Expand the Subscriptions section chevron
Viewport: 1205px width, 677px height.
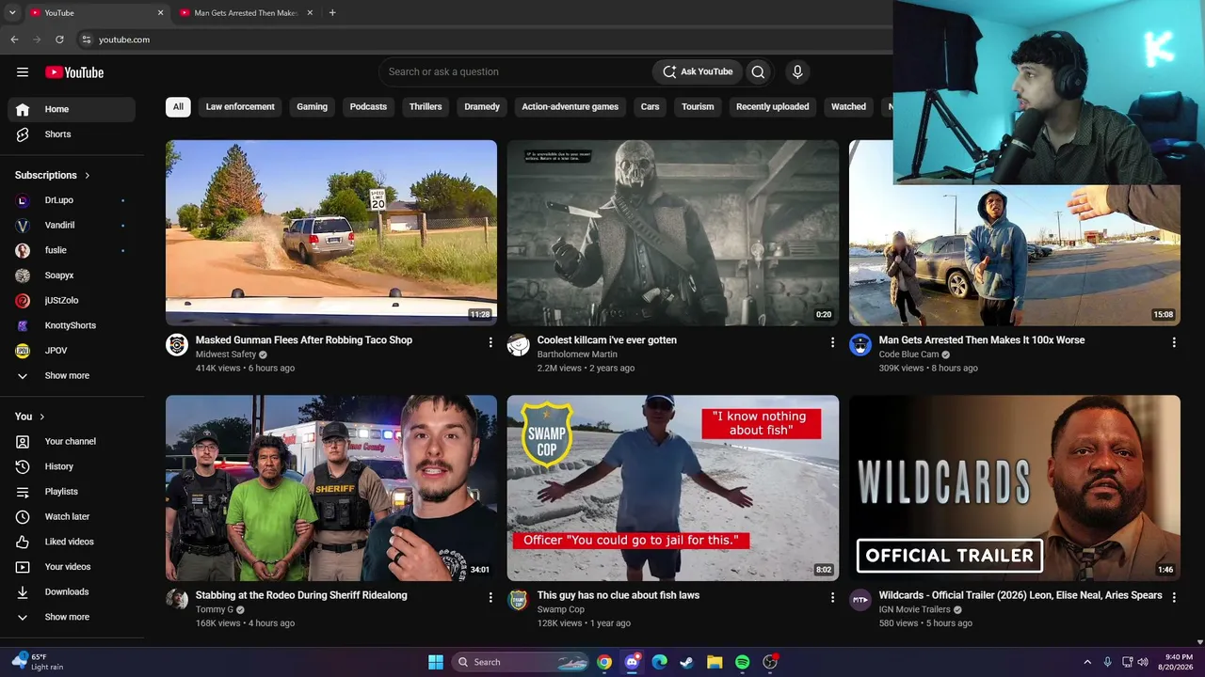(88, 175)
